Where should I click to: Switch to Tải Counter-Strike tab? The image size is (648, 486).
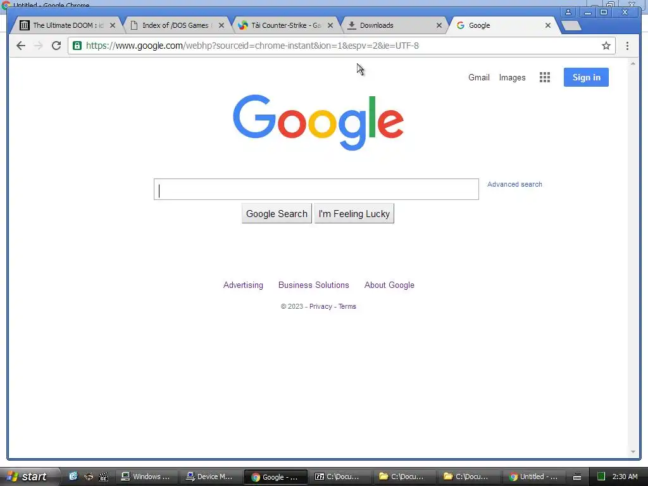click(x=285, y=25)
